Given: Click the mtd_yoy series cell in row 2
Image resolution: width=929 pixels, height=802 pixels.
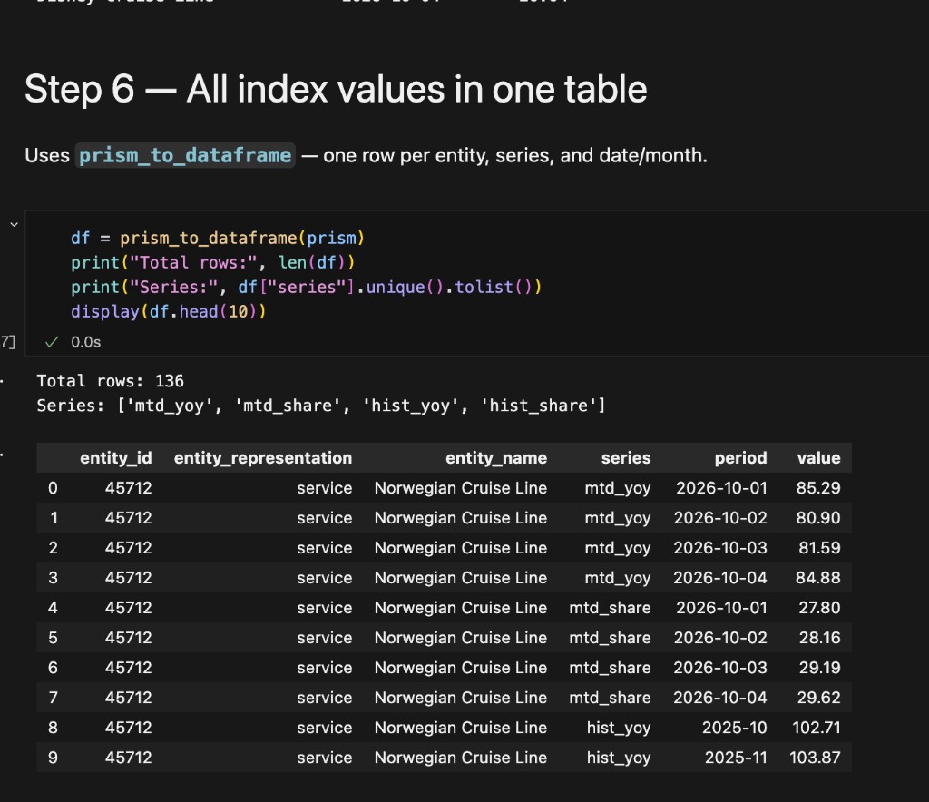Looking at the screenshot, I should pyautogui.click(x=617, y=548).
